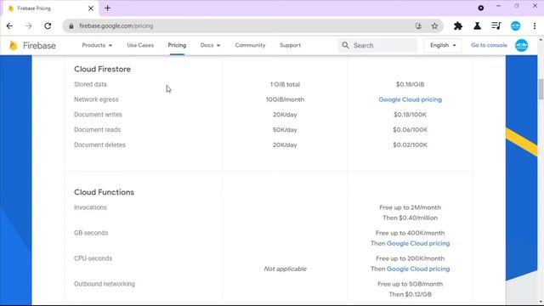Click the Invocations row label

pyautogui.click(x=90, y=207)
